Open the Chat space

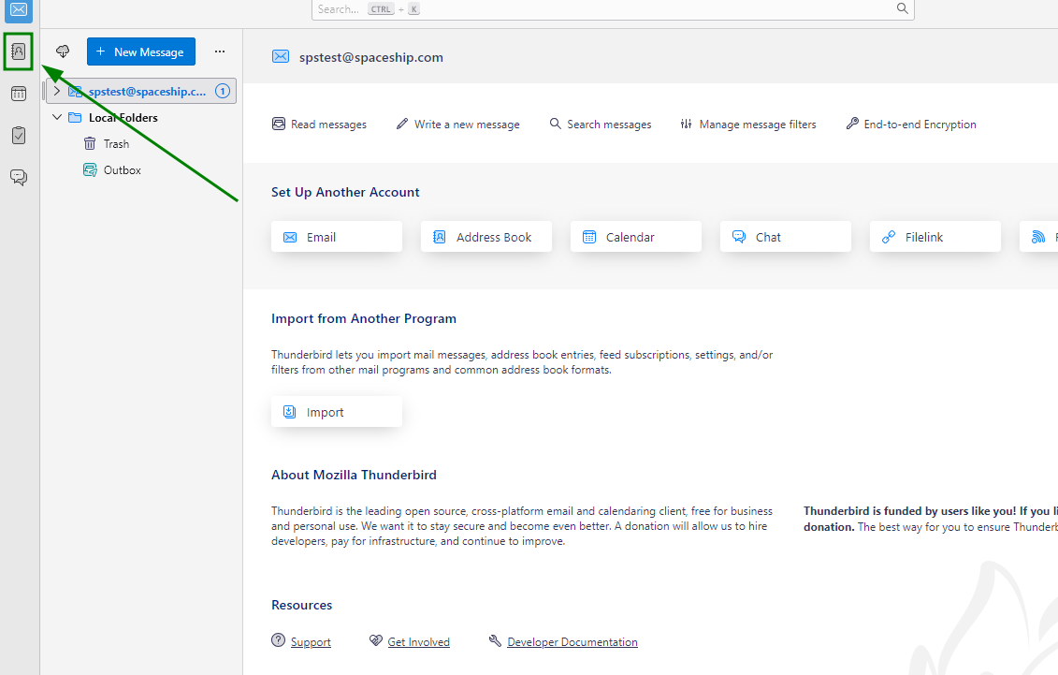point(18,176)
